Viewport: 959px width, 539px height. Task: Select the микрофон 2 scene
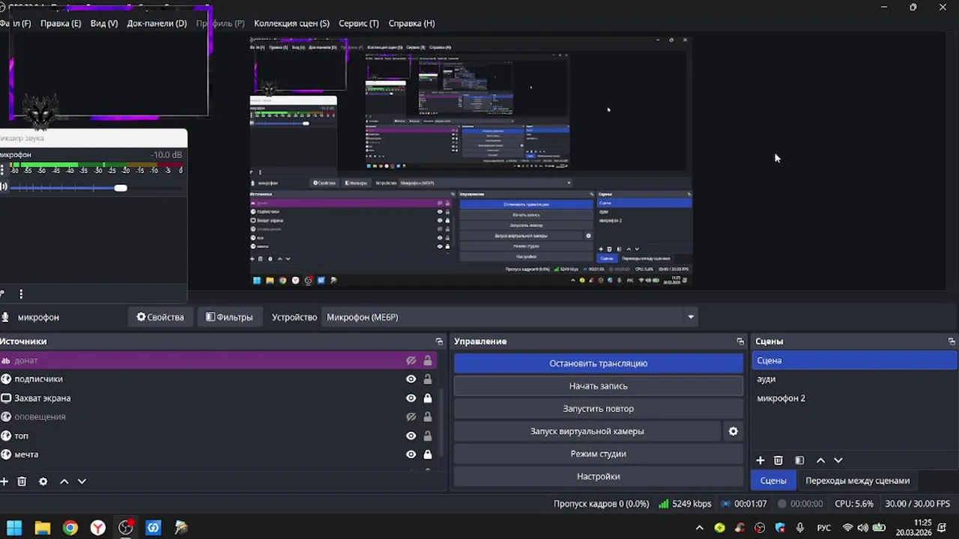[x=853, y=398]
